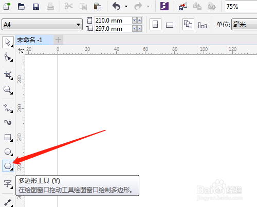
Task: Click the Copy icon
Action: click(83, 7)
